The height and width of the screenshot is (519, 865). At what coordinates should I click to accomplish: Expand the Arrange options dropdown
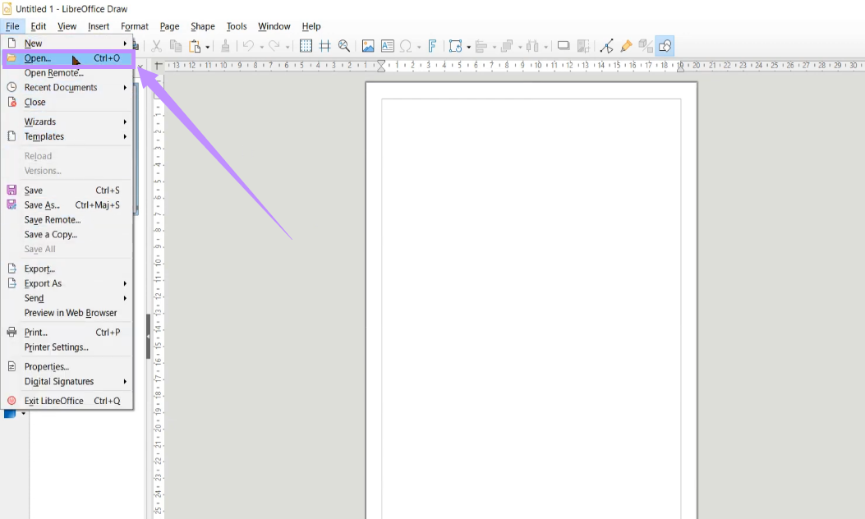click(520, 45)
